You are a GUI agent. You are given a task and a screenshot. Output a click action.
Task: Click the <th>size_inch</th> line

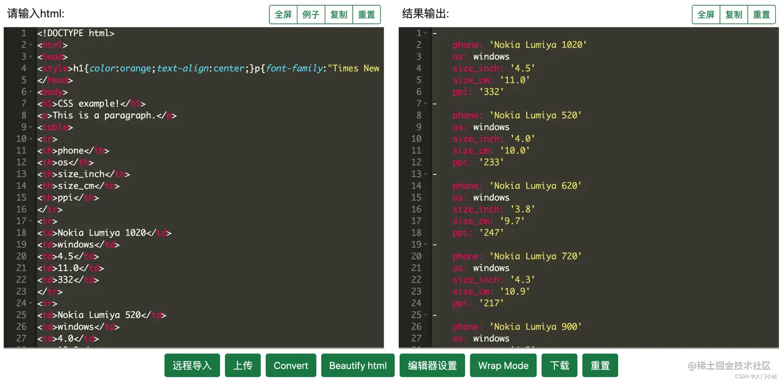click(x=83, y=174)
